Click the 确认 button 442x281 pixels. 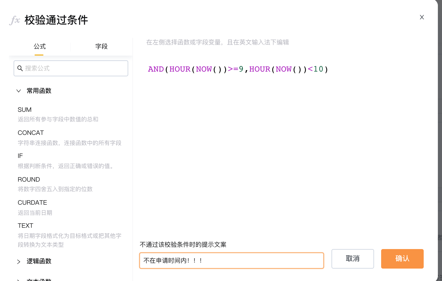tap(402, 259)
